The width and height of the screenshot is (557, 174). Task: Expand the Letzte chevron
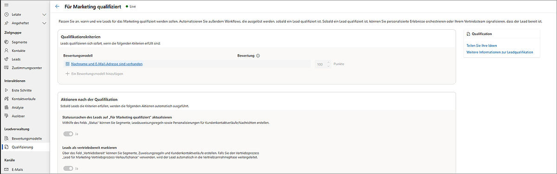tap(44, 15)
